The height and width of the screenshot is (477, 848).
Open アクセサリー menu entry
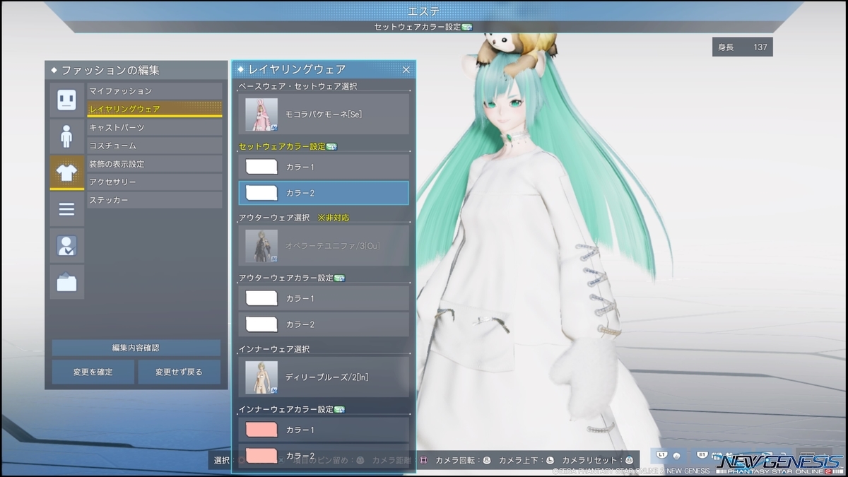[155, 182]
